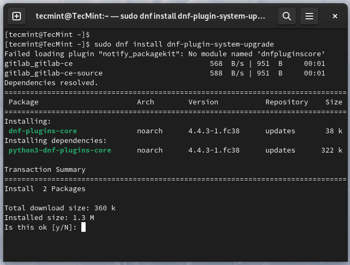Click the window title text
This screenshot has width=350, height=265.
pos(150,16)
